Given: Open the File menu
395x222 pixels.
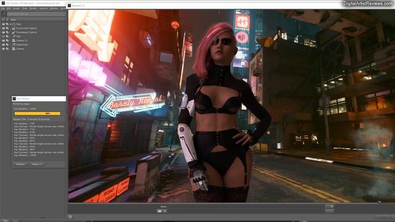Looking at the screenshot, I should point(2,8).
